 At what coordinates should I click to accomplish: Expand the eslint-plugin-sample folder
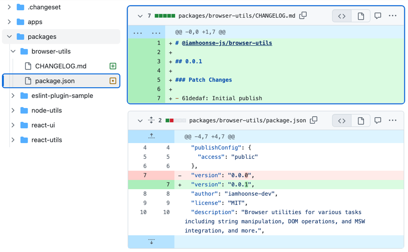tap(13, 96)
